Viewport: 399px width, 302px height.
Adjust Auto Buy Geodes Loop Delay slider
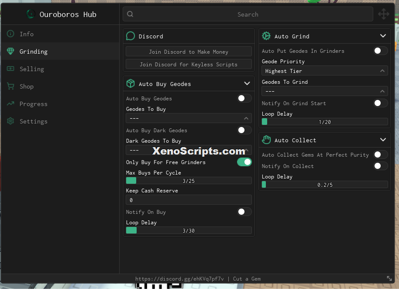(189, 230)
